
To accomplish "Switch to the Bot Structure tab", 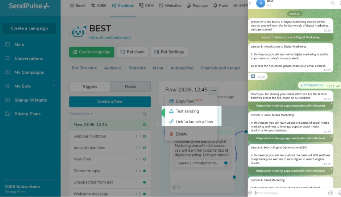I will point(84,68).
